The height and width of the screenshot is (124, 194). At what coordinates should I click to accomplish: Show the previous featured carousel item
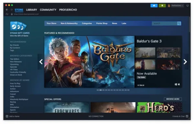(41, 62)
